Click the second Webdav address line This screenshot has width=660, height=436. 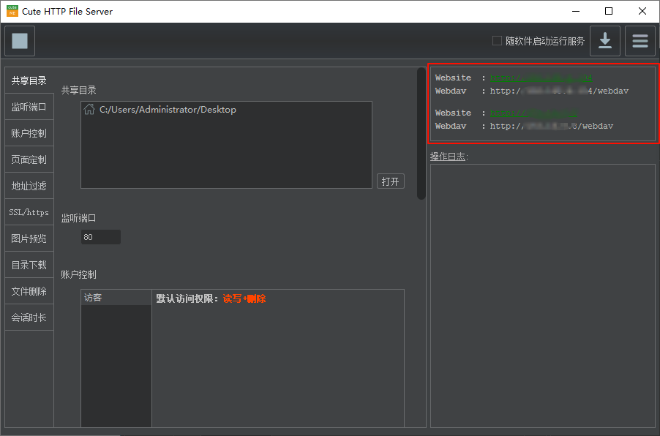point(524,126)
